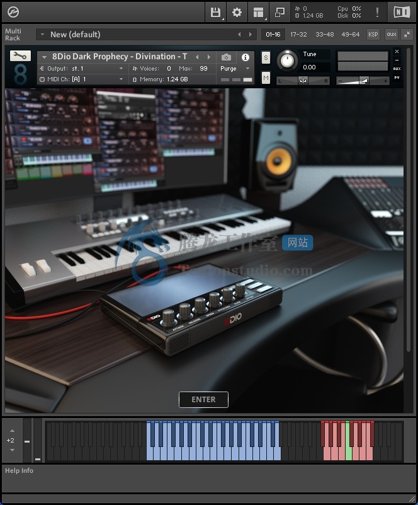
Task: Select previous multi preset arrow
Action: point(239,34)
